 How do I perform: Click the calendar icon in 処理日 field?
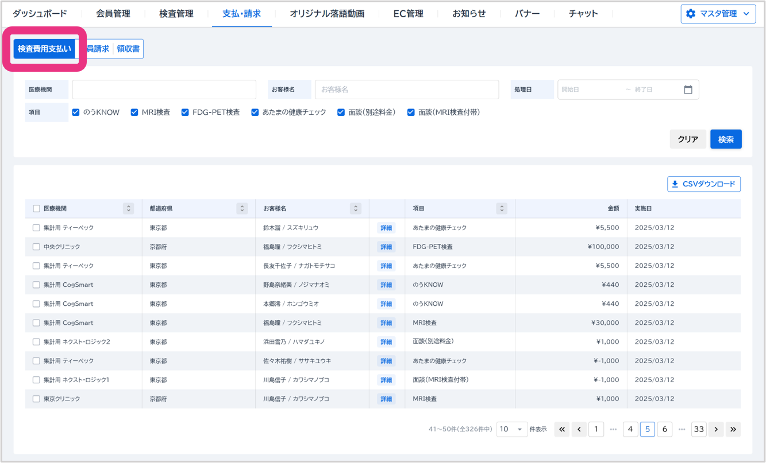[x=688, y=90]
